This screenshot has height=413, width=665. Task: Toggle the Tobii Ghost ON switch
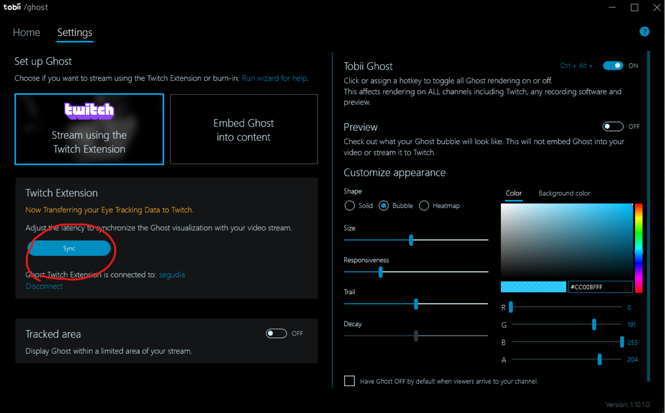pyautogui.click(x=613, y=65)
